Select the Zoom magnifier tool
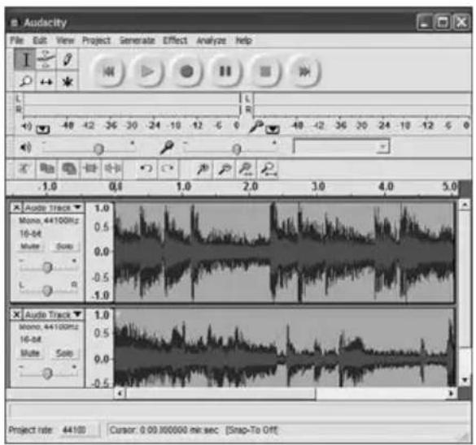The image size is (476, 445). 25,80
